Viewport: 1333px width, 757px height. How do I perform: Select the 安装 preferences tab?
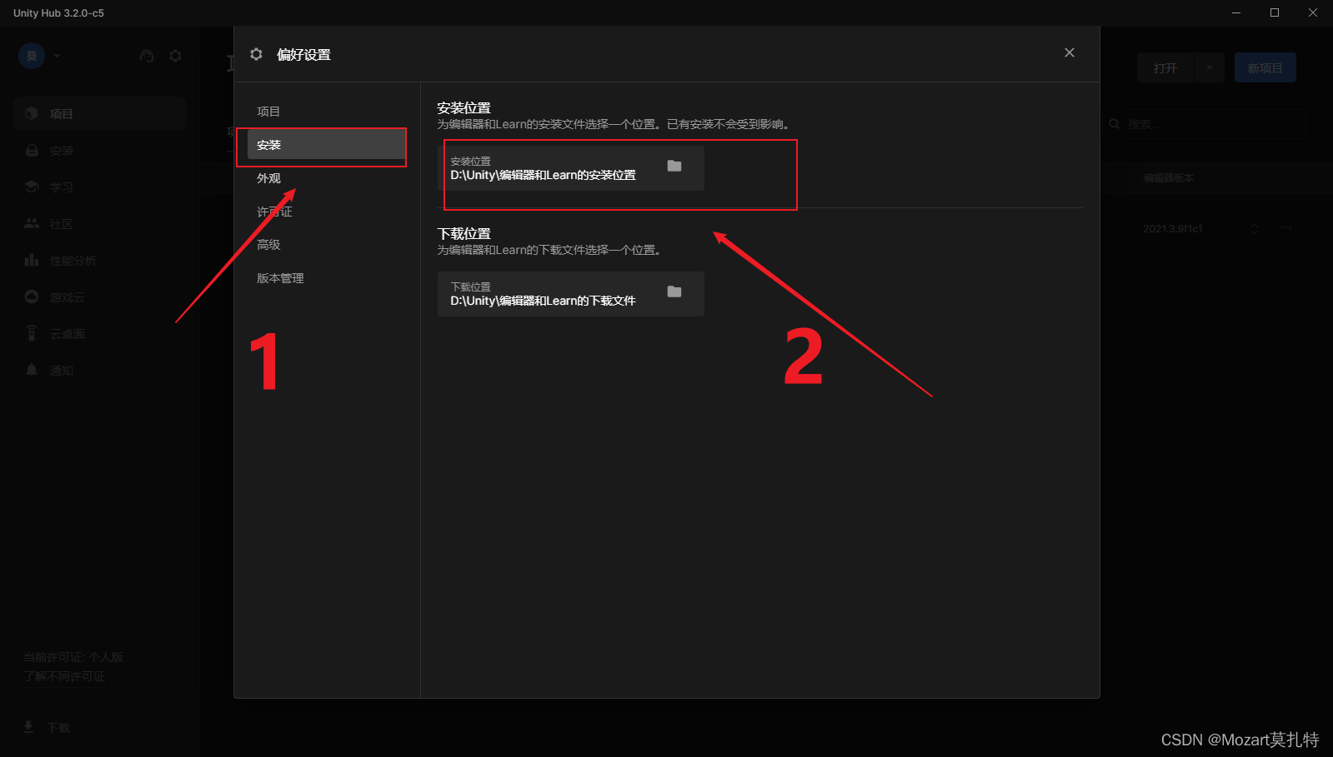click(x=326, y=145)
